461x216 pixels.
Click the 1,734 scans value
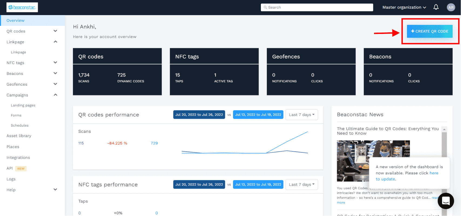tap(84, 75)
